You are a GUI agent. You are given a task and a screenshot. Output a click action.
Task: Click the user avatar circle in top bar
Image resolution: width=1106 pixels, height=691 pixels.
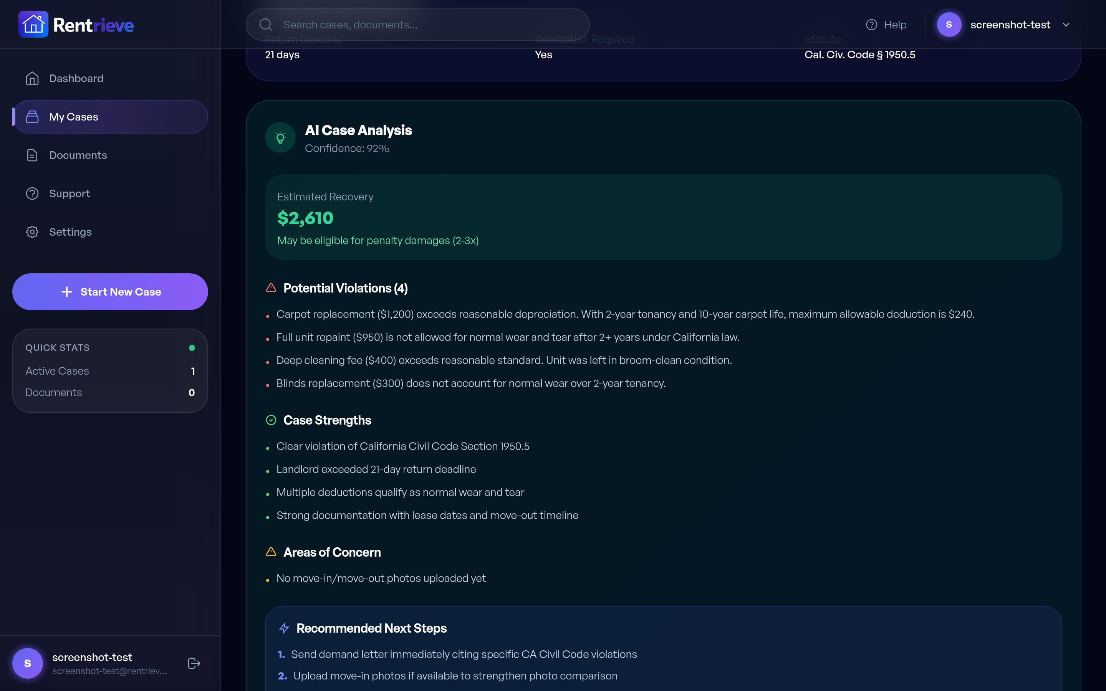coord(949,24)
